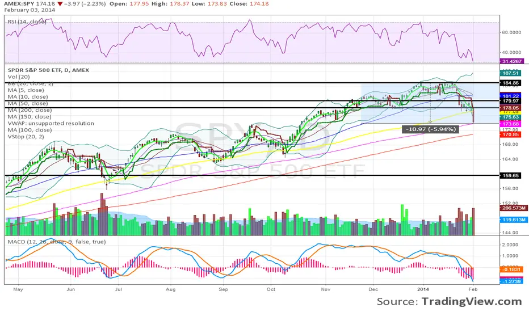Click the High: 178.37 value
529x312 pixels.
(178, 4)
